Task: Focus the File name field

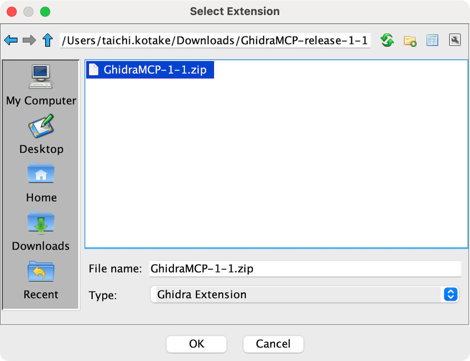Action: [x=305, y=269]
